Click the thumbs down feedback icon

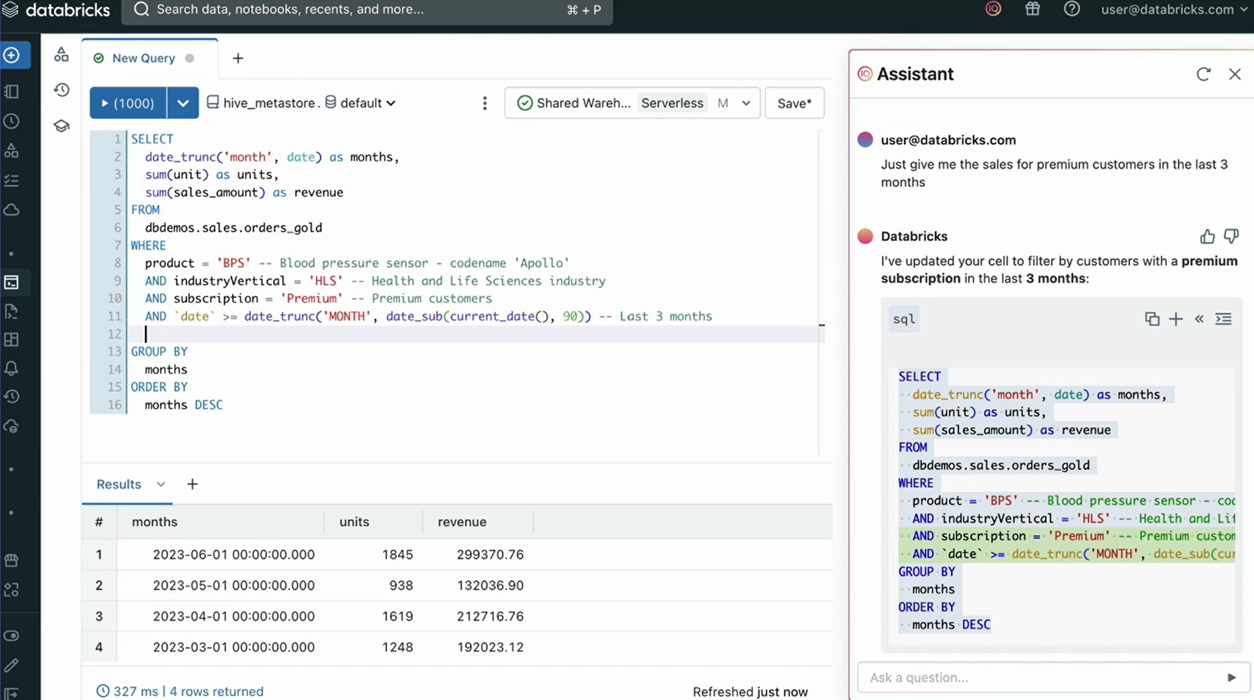coord(1231,236)
